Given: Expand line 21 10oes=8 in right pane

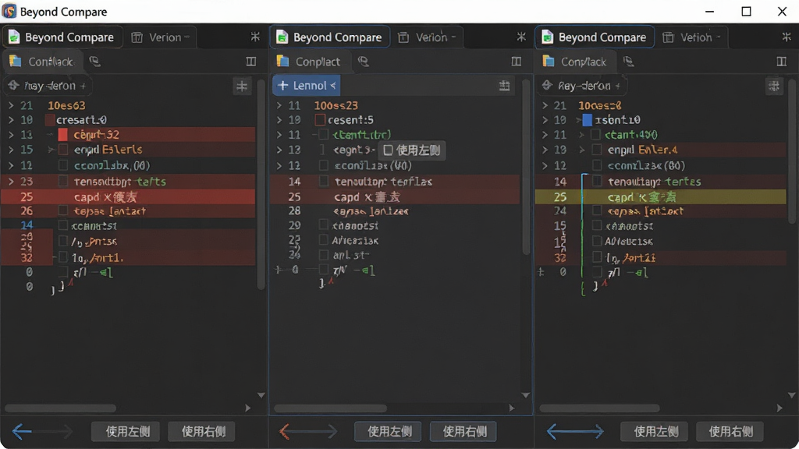Looking at the screenshot, I should click(545, 105).
